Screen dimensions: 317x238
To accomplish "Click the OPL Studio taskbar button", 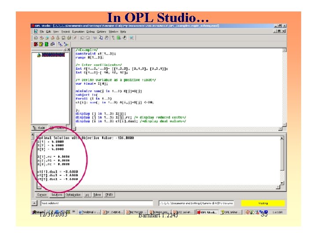I will pos(207,212).
